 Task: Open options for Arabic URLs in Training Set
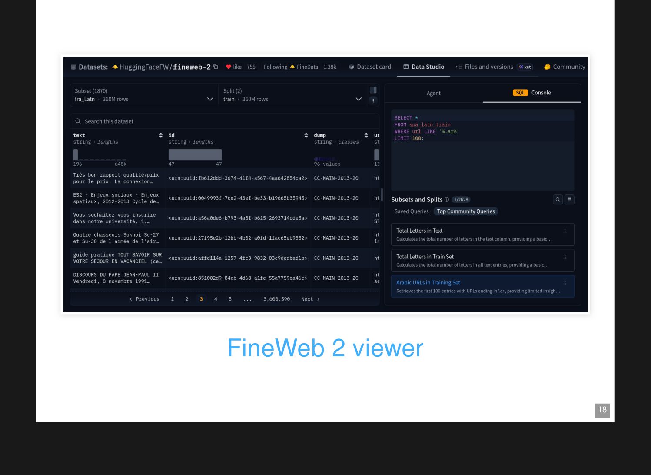pyautogui.click(x=565, y=283)
